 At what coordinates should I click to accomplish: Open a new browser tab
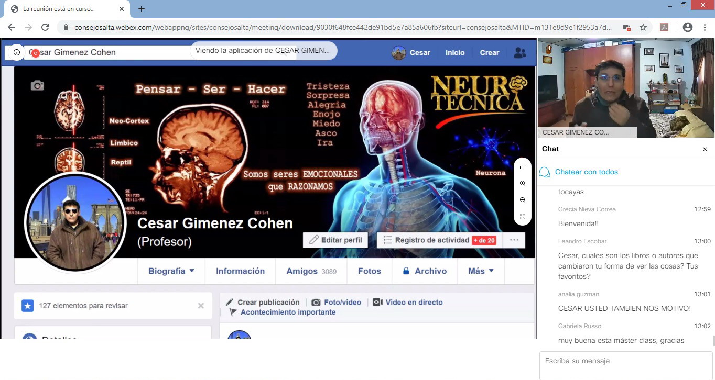142,9
